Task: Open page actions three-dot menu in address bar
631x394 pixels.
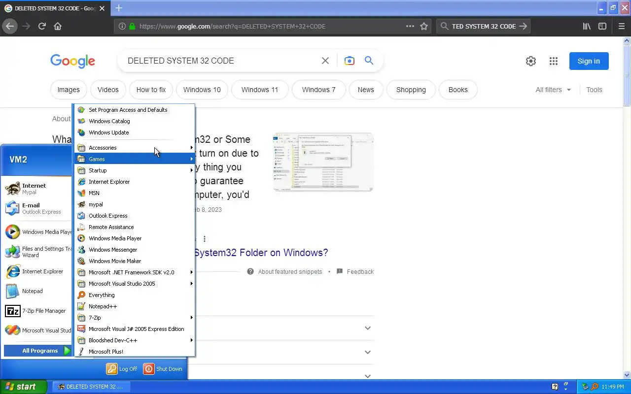Action: pyautogui.click(x=410, y=26)
